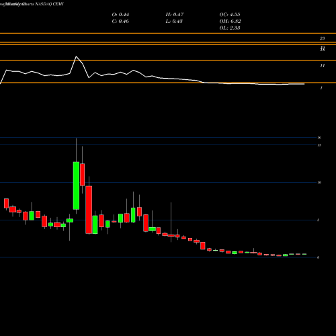The width and height of the screenshot is (336, 336).
Task: Select the close value C: 0.46
Action: tap(120, 22)
